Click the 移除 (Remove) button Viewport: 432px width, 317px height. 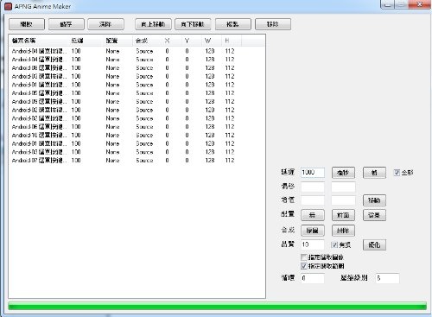tap(273, 24)
